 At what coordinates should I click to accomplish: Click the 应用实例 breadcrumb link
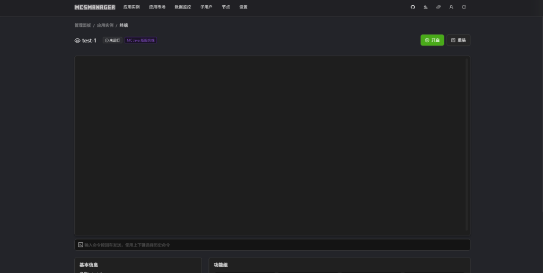coord(105,25)
